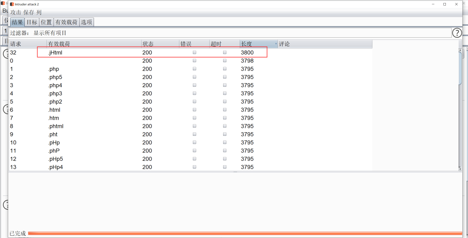
Task: Click the sort arrow on 长度 column
Action: [276, 44]
